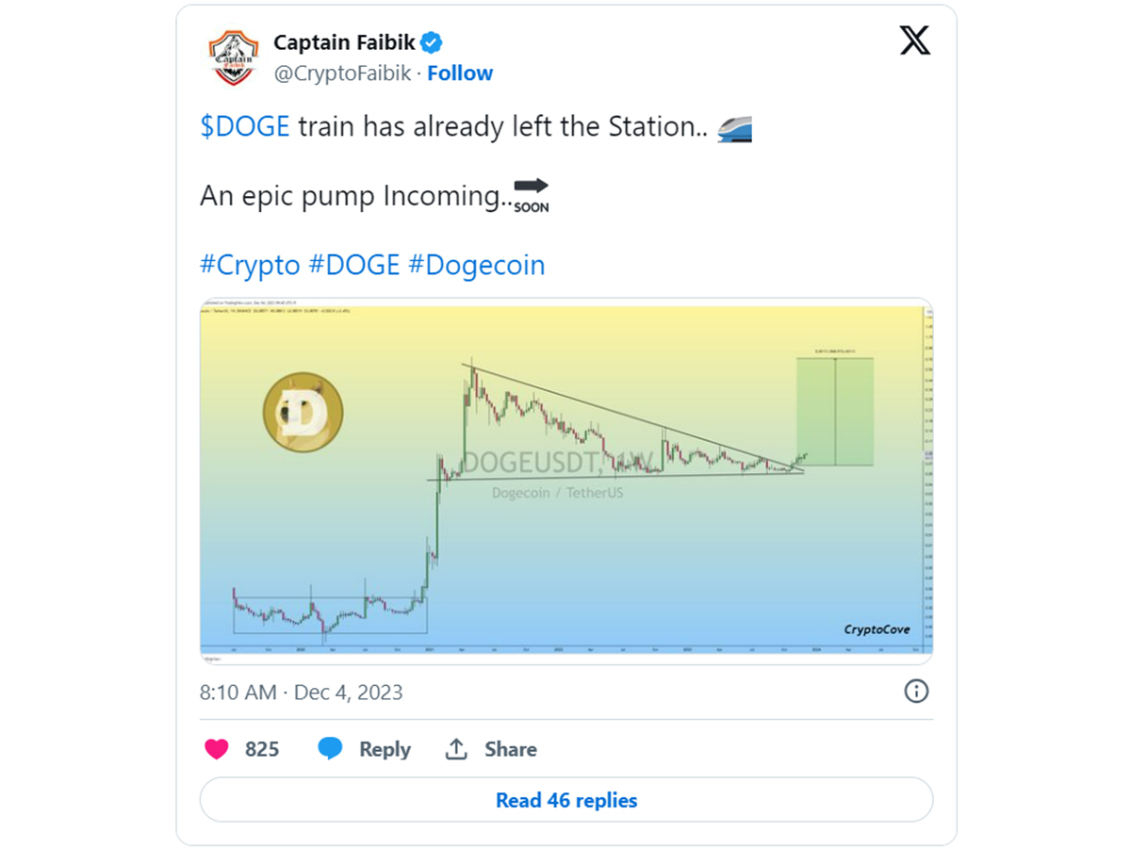Click the blue reply bubble icon
The image size is (1131, 848).
[x=330, y=749]
